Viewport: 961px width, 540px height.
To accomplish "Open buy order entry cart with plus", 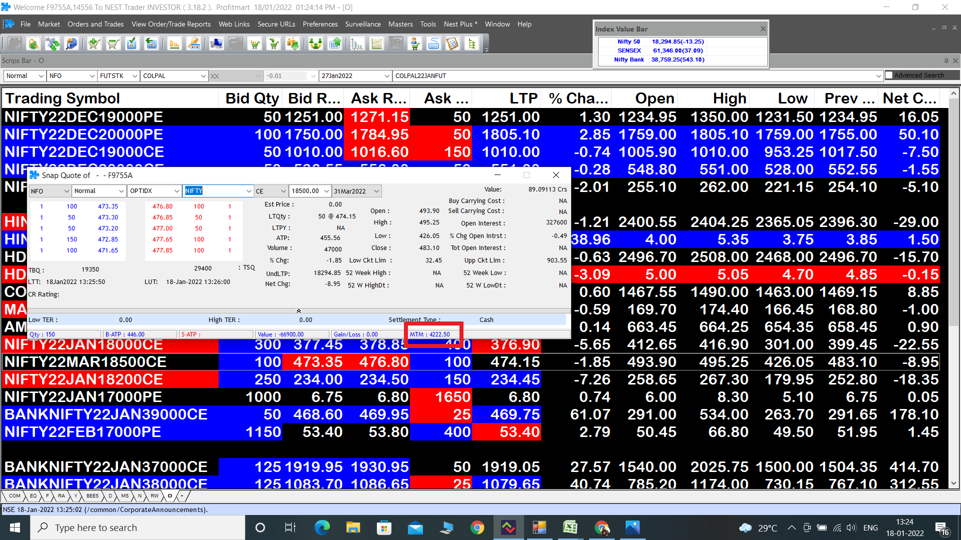I will [94, 44].
